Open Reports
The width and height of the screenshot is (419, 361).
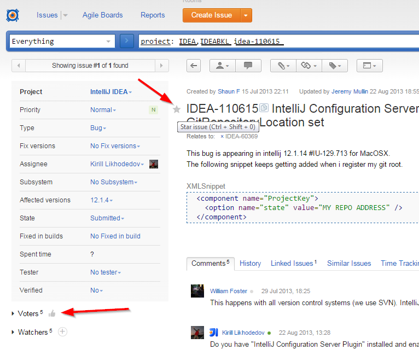point(153,15)
